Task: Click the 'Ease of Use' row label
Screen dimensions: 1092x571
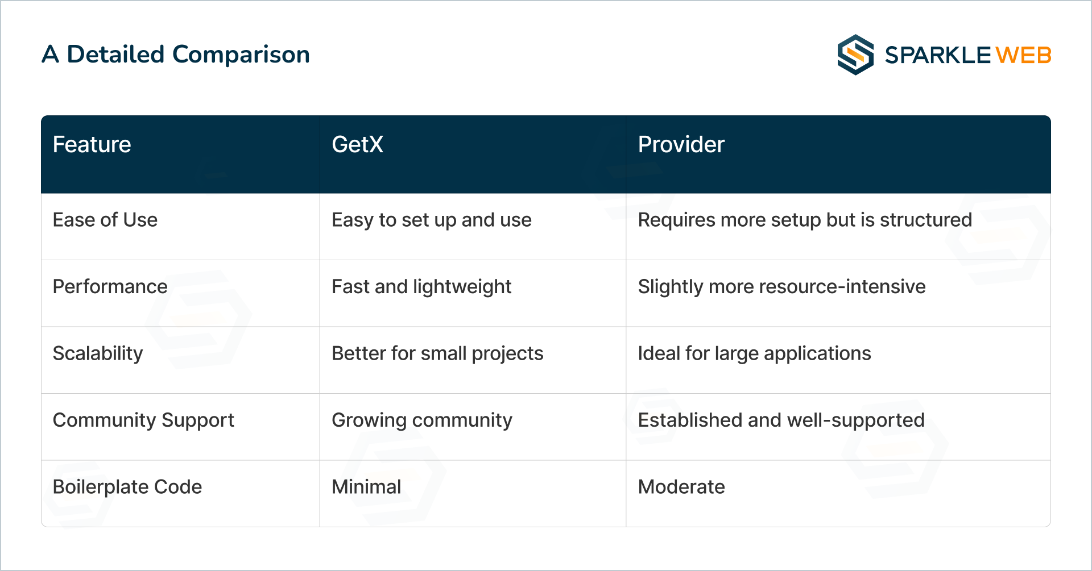Action: click(105, 220)
